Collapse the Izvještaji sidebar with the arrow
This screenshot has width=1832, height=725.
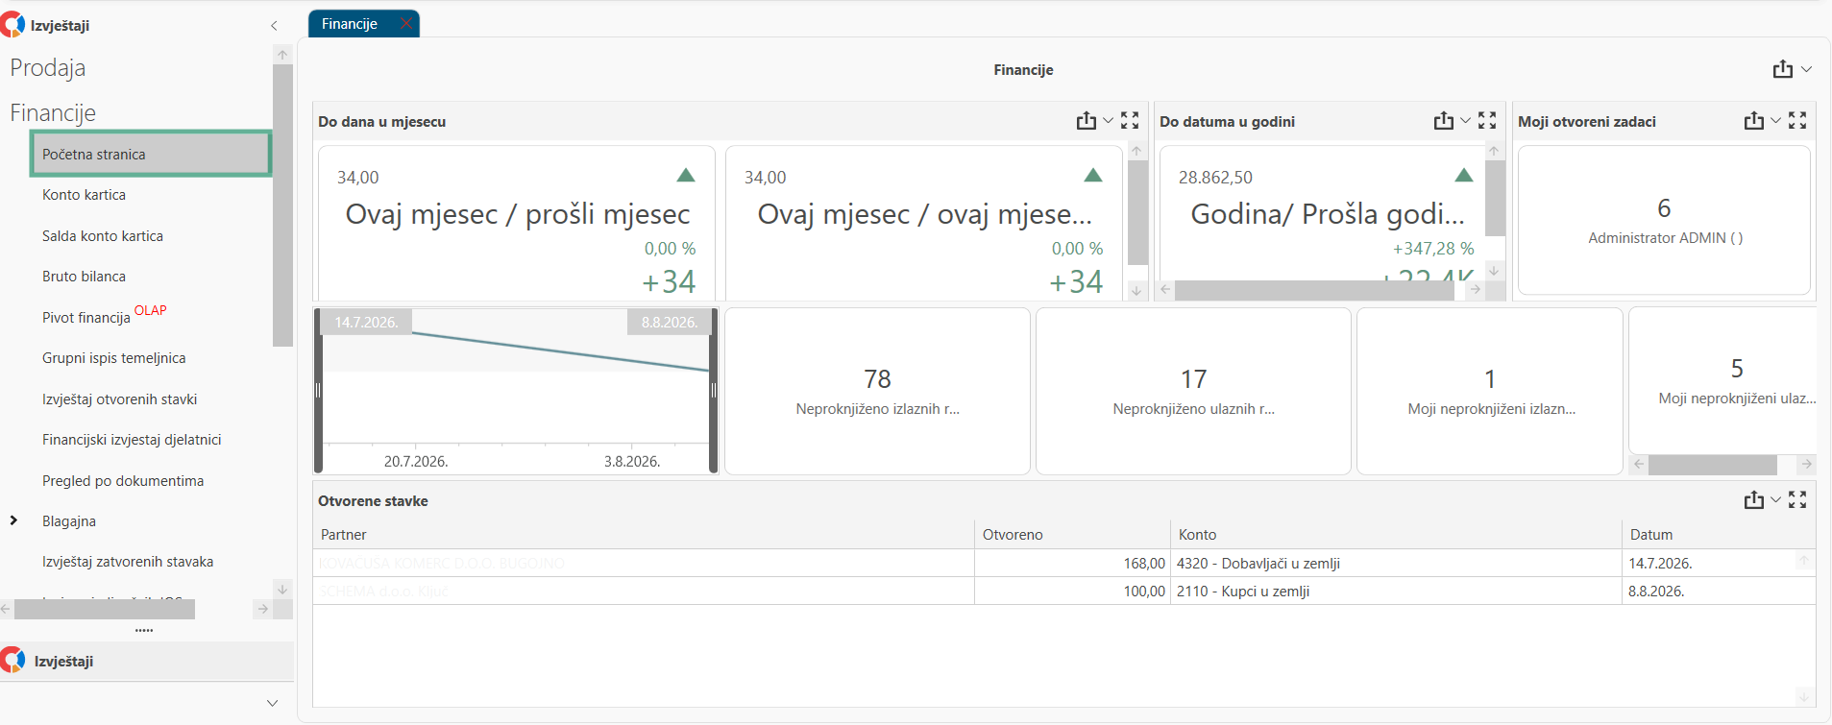coord(274,26)
